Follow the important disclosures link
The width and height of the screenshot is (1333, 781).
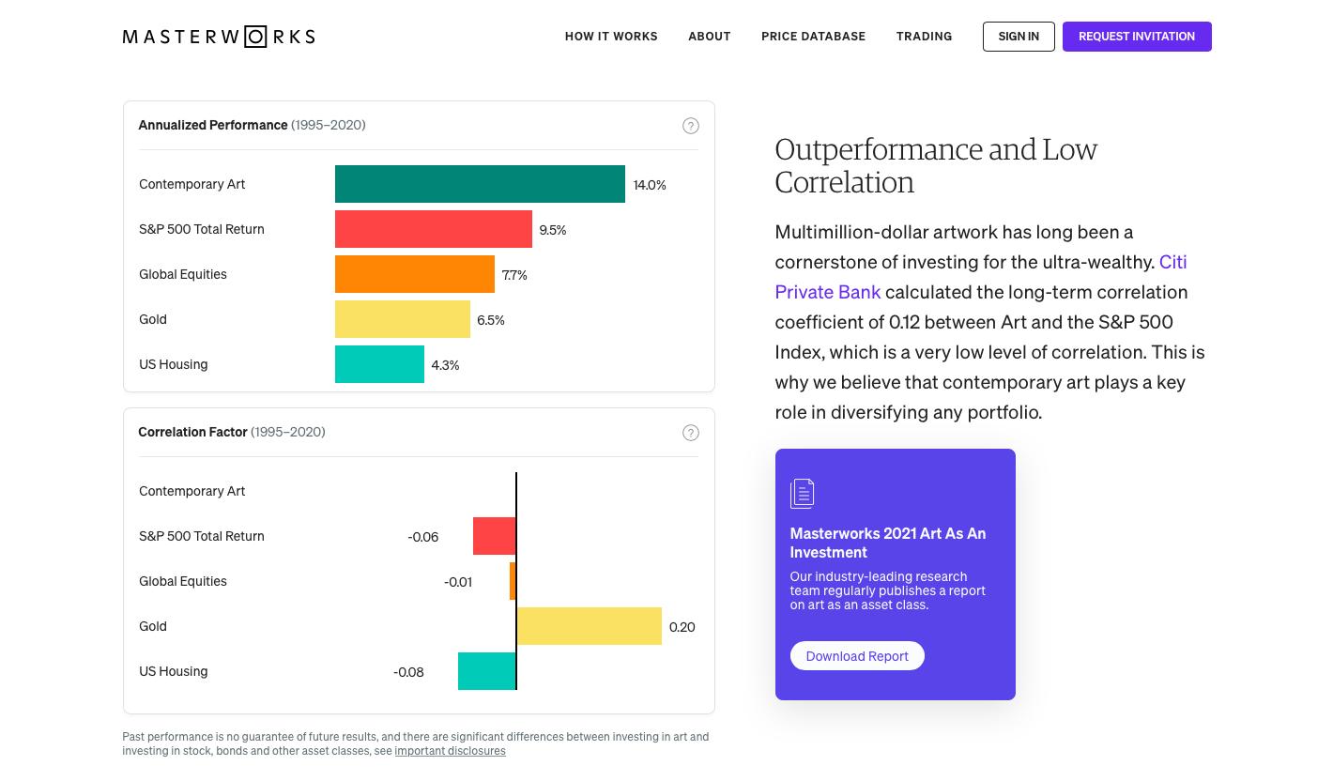[x=450, y=751]
